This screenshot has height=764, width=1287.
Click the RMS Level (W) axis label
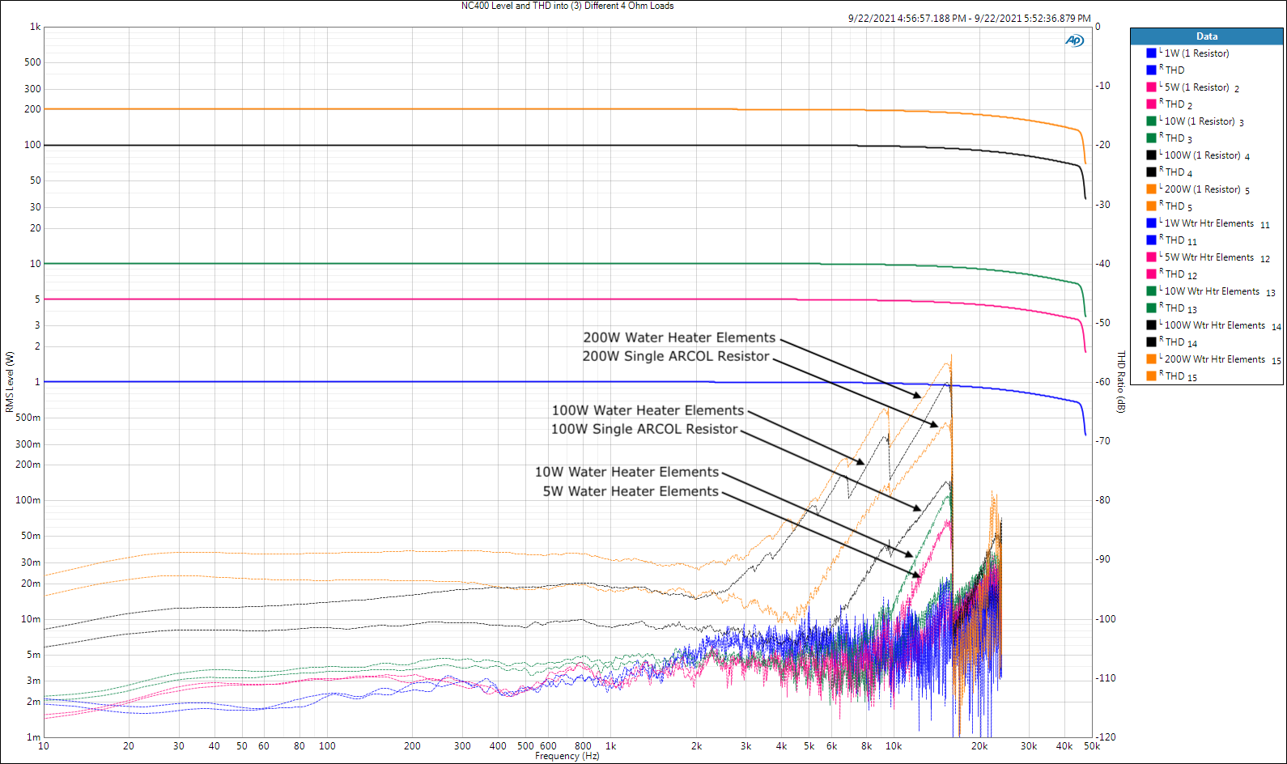(10, 381)
